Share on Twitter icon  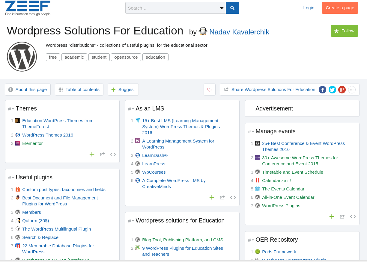[x=332, y=90]
